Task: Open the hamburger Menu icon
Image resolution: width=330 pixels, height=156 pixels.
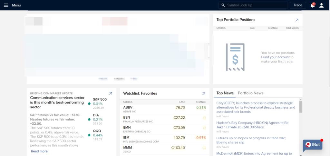Action: pos(6,5)
